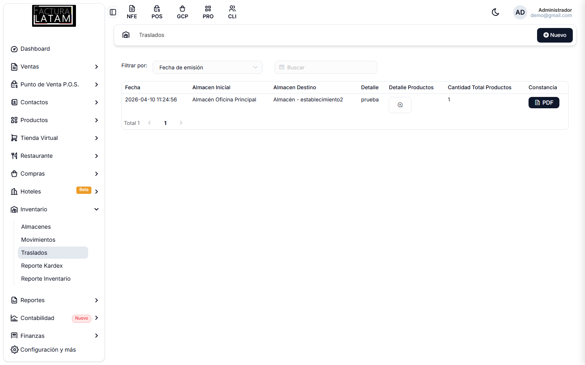Toggle the sidebar collapse icon
The height and width of the screenshot is (365, 585).
click(x=113, y=12)
